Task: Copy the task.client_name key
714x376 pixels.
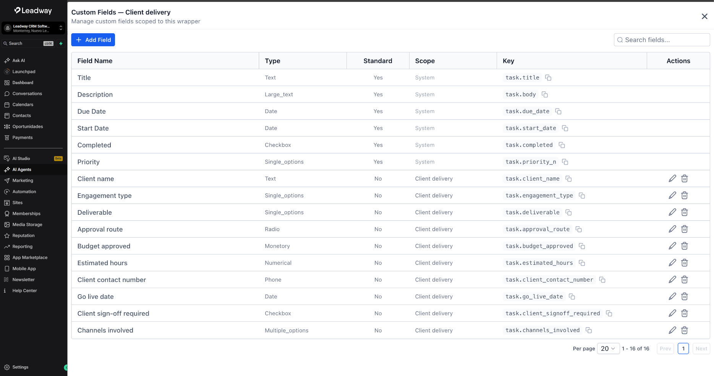Action: click(568, 179)
